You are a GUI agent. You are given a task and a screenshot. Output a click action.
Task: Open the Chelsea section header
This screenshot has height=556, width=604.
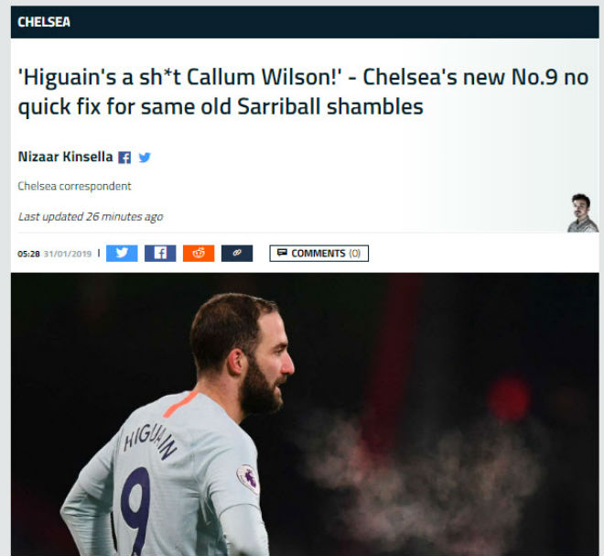[44, 22]
